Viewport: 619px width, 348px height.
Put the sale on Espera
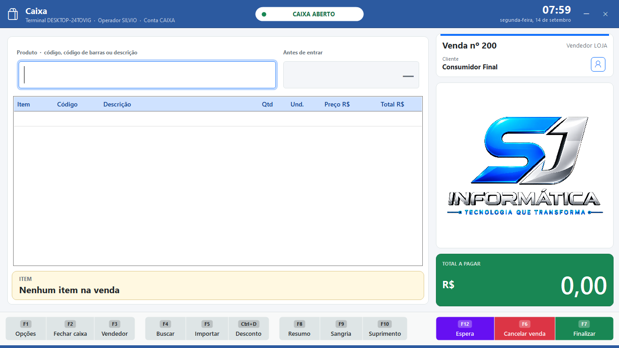[465, 329]
